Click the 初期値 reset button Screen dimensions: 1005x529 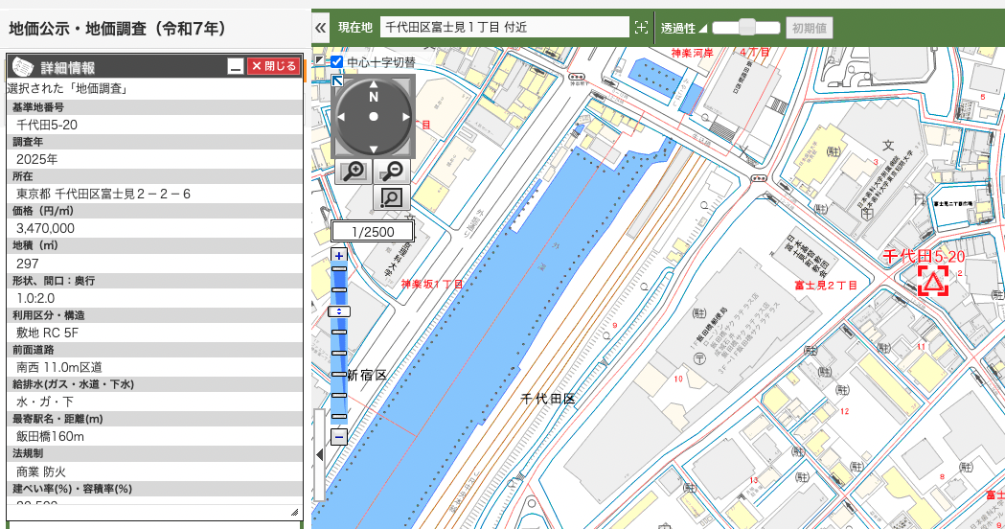(809, 28)
